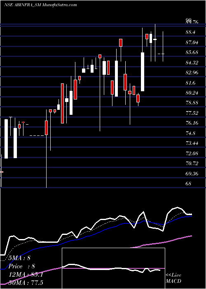
Task: Open the MACD inset chart box
Action: [113, 268]
